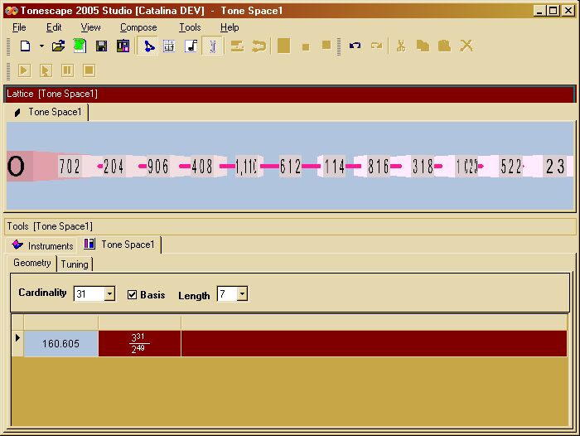580x436 pixels.
Task: Click the 522 lattice node
Action: 511,166
